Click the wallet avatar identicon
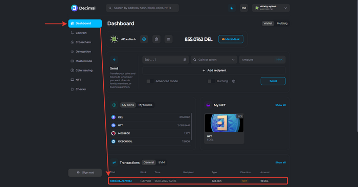The width and height of the screenshot is (358, 187). 114,39
